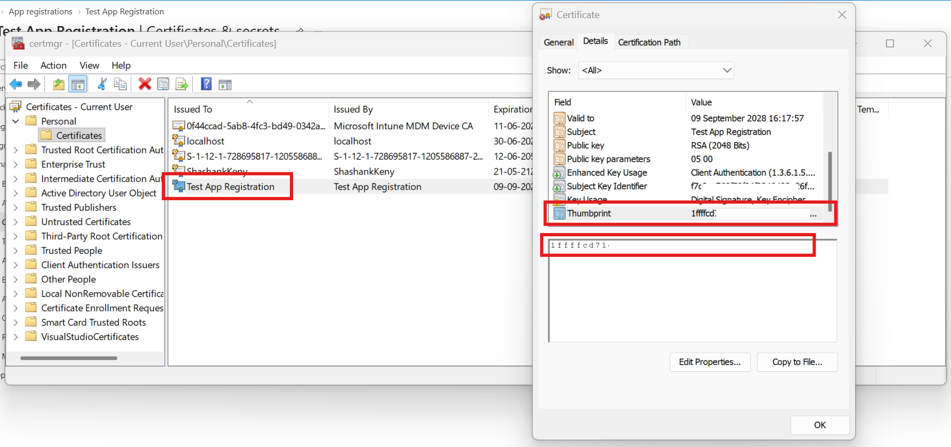The image size is (951, 447).
Task: Toggle Show/Hide Action Pane toolbar icon
Action: [225, 84]
